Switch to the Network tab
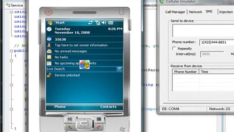The width and height of the screenshot is (234, 132). click(x=195, y=12)
